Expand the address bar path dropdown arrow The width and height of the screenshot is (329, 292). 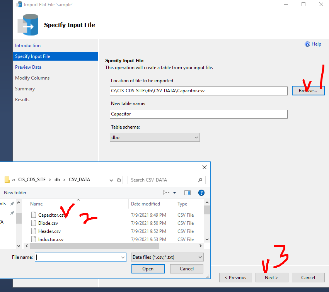click(112, 180)
